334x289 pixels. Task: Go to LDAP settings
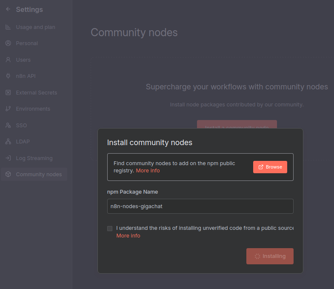(34, 141)
